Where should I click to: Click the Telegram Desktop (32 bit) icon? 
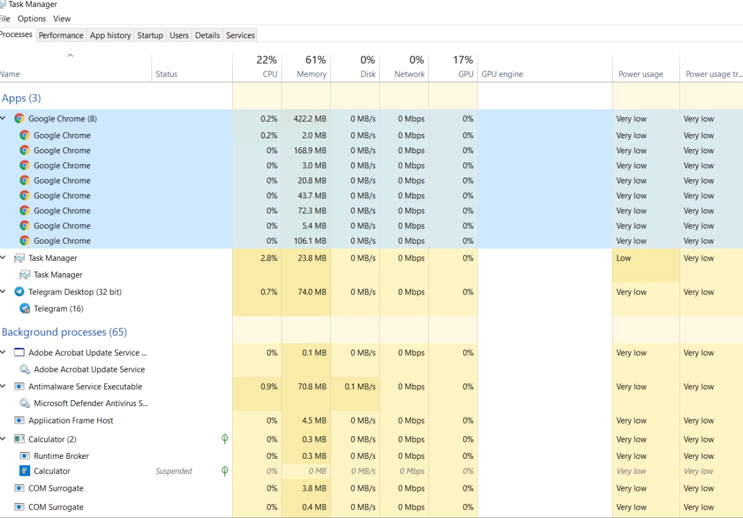point(19,292)
